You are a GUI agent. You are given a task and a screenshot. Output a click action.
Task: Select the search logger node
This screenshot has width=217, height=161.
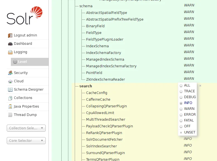pyautogui.click(x=86, y=86)
